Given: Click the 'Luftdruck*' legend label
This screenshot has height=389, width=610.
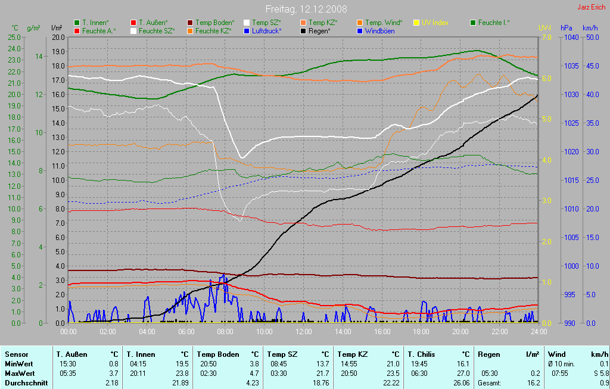Looking at the screenshot, I should (x=267, y=31).
